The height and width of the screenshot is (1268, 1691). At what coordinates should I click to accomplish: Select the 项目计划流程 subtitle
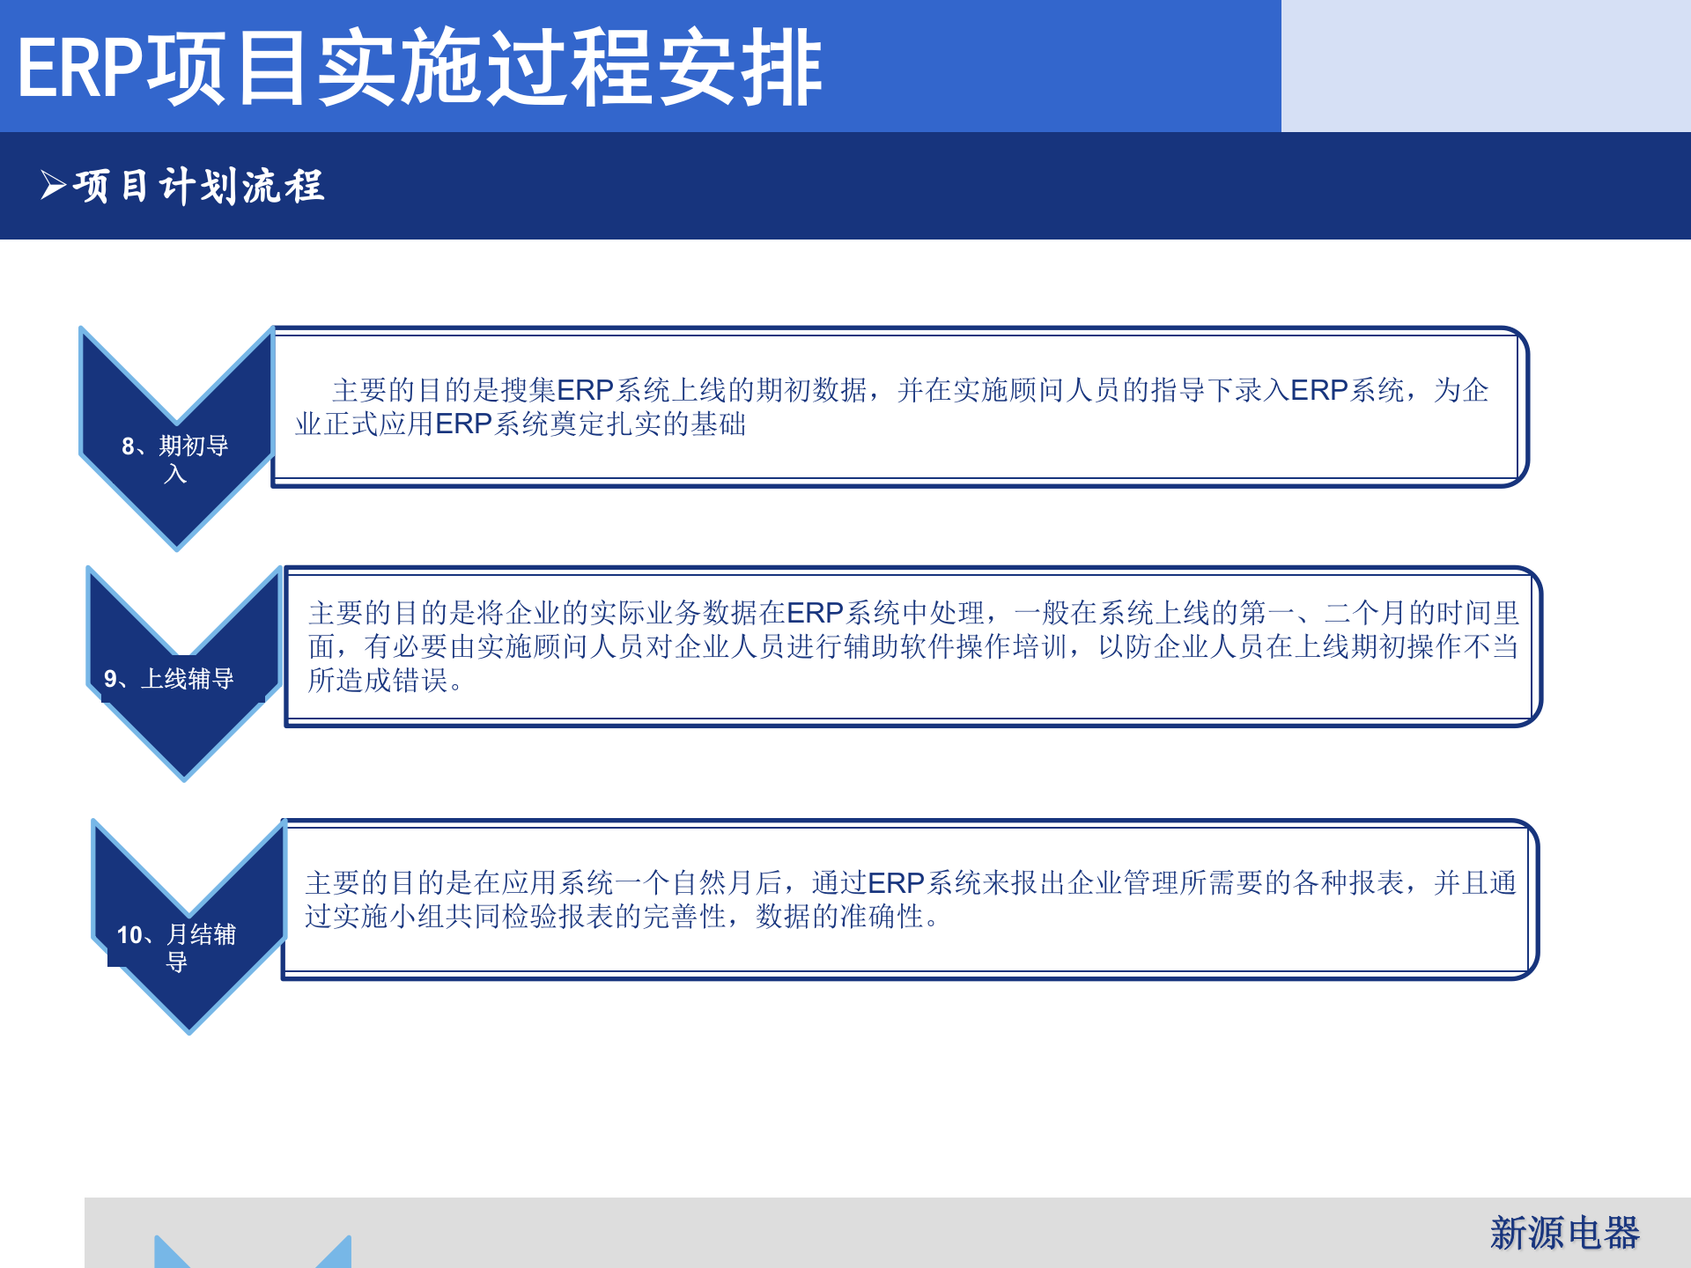click(x=198, y=182)
